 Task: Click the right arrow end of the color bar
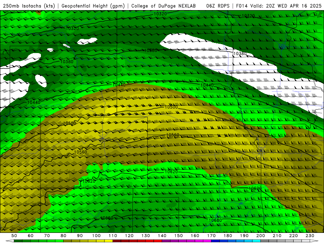314,241
